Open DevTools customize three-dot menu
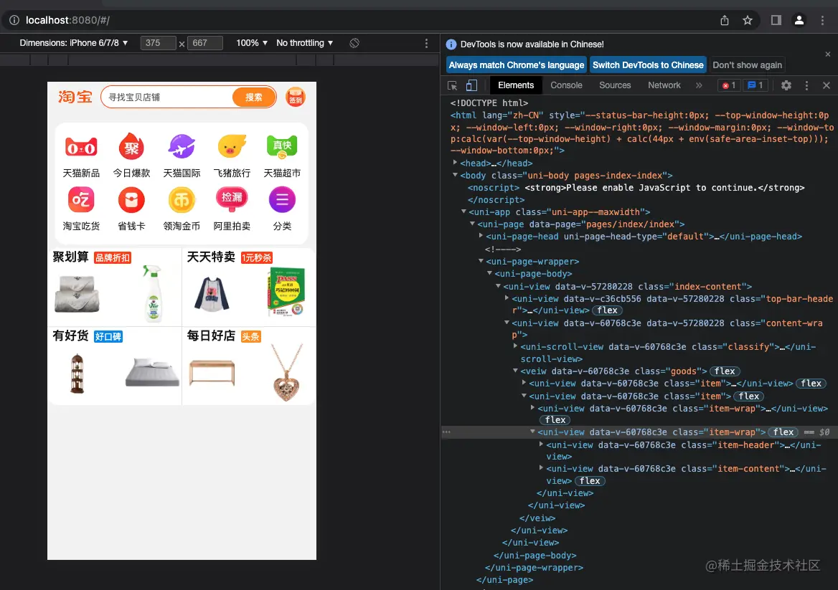838x590 pixels. [806, 85]
